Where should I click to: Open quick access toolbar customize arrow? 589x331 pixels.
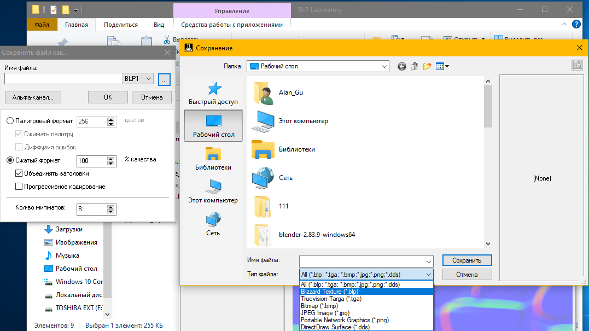click(75, 10)
